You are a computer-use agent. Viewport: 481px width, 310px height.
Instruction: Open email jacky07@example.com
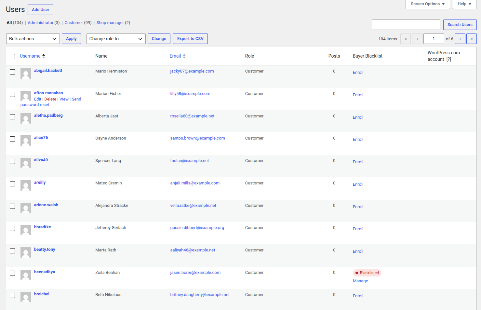click(x=192, y=71)
